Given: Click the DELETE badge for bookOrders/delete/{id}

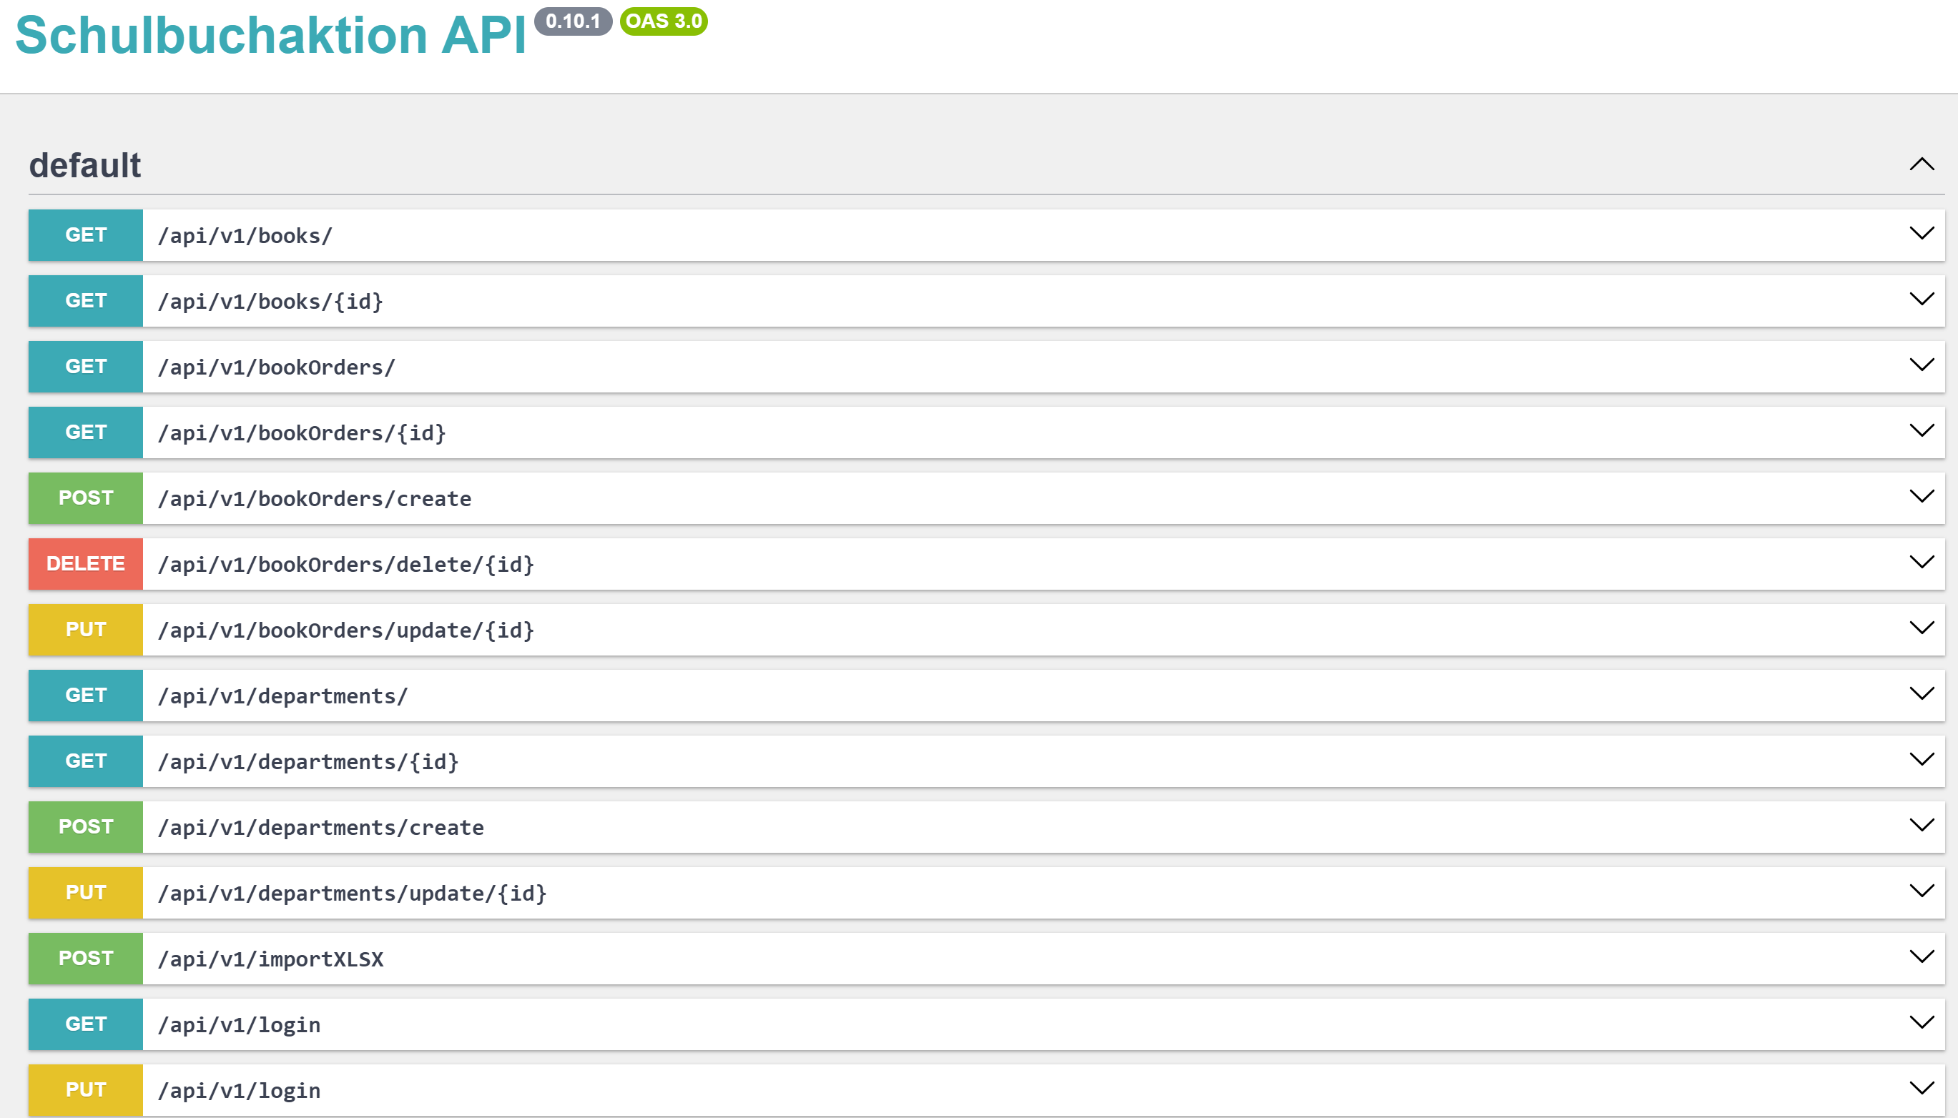Looking at the screenshot, I should (x=85, y=563).
